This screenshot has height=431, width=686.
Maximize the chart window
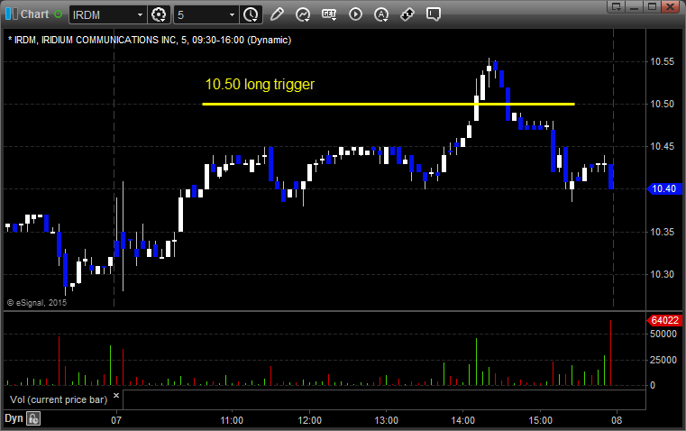652,6
